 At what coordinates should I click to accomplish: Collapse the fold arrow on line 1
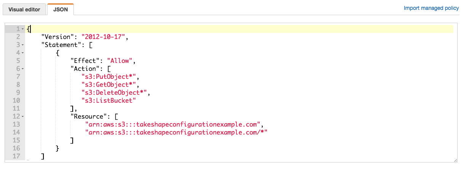[22, 29]
